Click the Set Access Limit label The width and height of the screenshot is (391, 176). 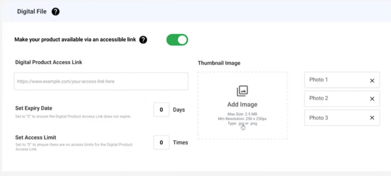[36, 137]
